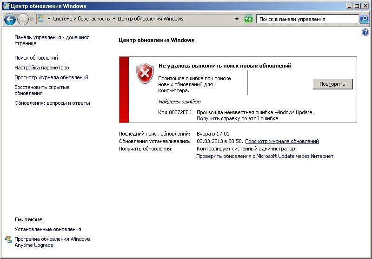372x259 pixels.
Task: Click 'Проверить обновления с Microsoft Update через Интернет'
Action: (265, 156)
